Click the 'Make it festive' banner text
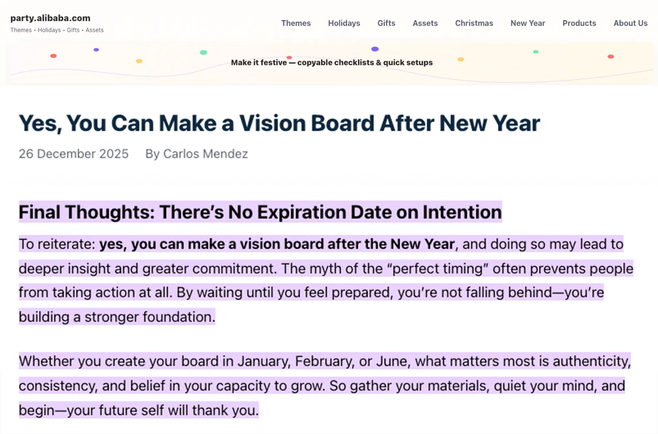 coord(331,63)
